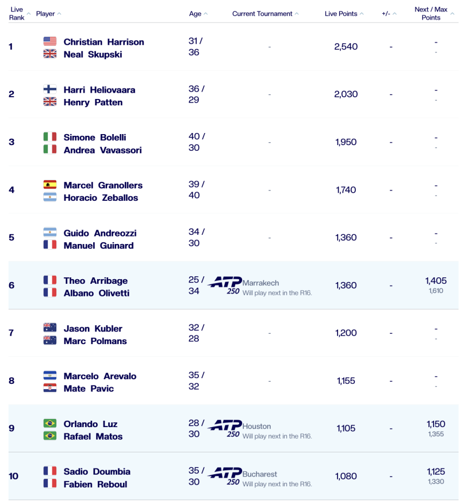Click the Spain flag beside Marcel Granollers
This screenshot has height=503, width=460.
click(50, 185)
